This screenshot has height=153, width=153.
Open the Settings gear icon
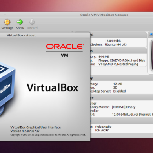tap(7, 22)
